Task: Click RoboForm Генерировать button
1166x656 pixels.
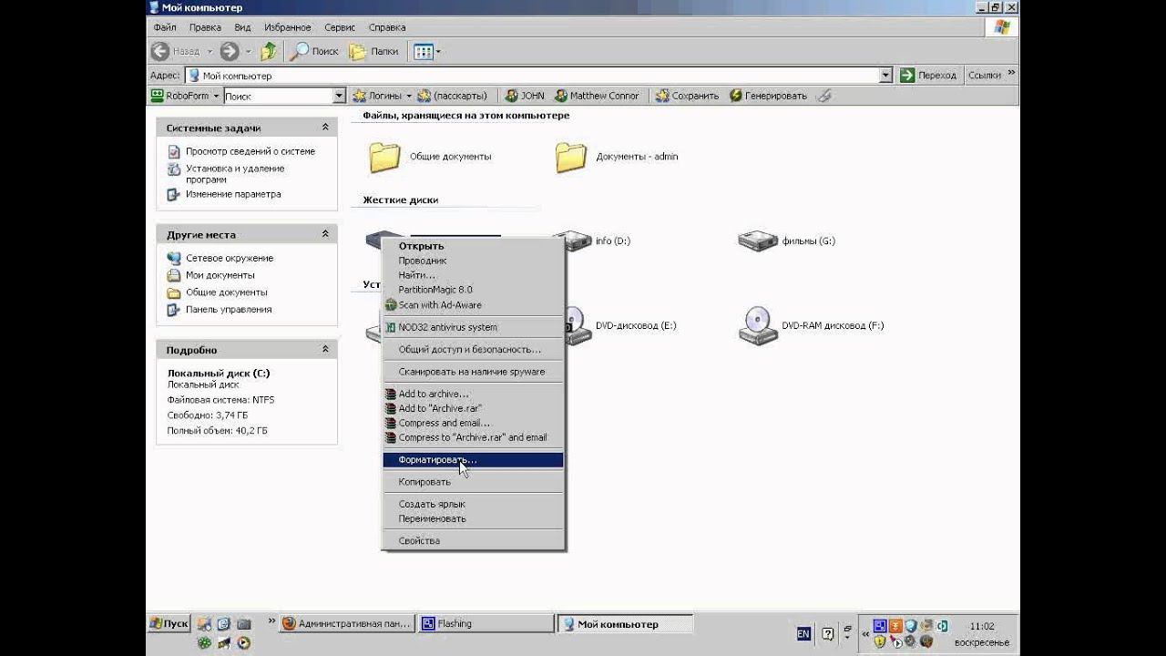Action: coord(768,96)
